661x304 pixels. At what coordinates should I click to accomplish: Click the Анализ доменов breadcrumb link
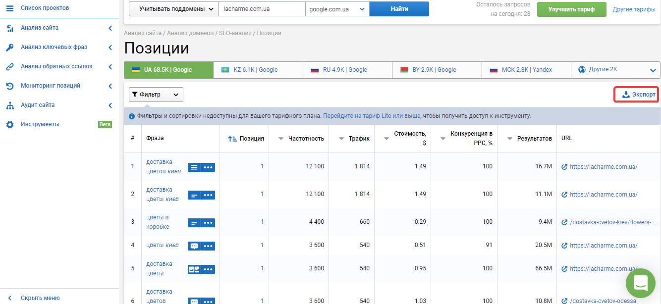190,33
